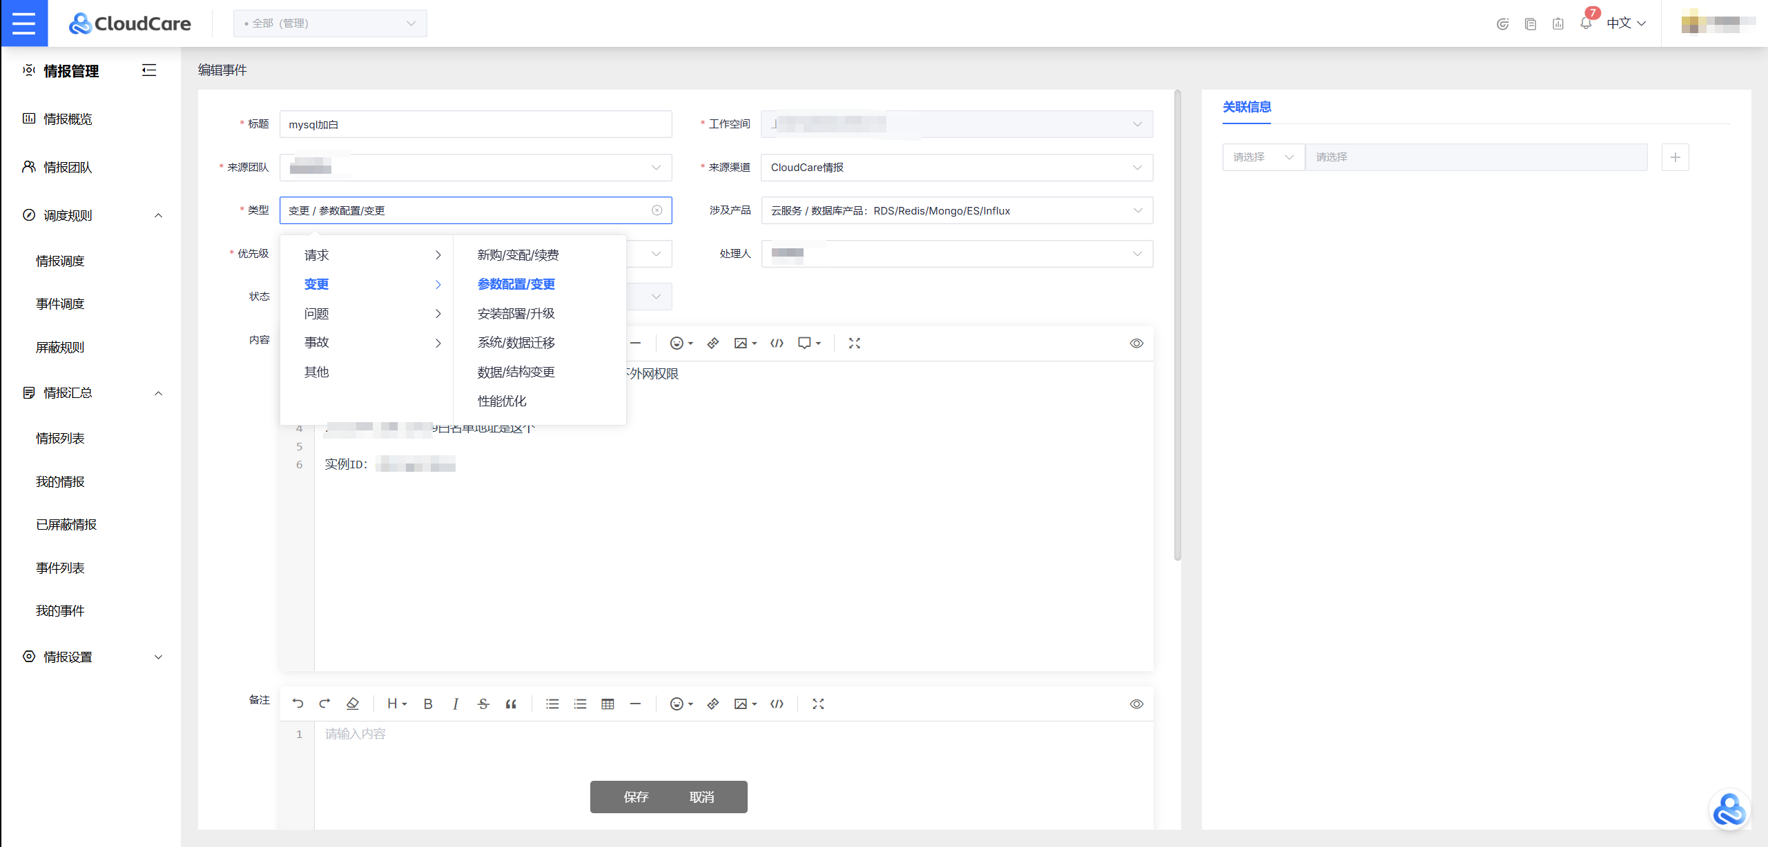Open the 工作空间 dropdown
Image resolution: width=1768 pixels, height=847 pixels.
[957, 124]
